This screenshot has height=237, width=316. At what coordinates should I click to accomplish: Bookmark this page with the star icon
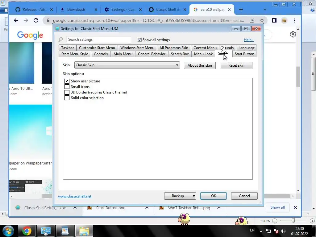point(262,20)
